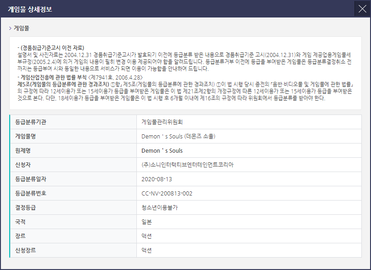Click the 원제명 label cell

73,150
